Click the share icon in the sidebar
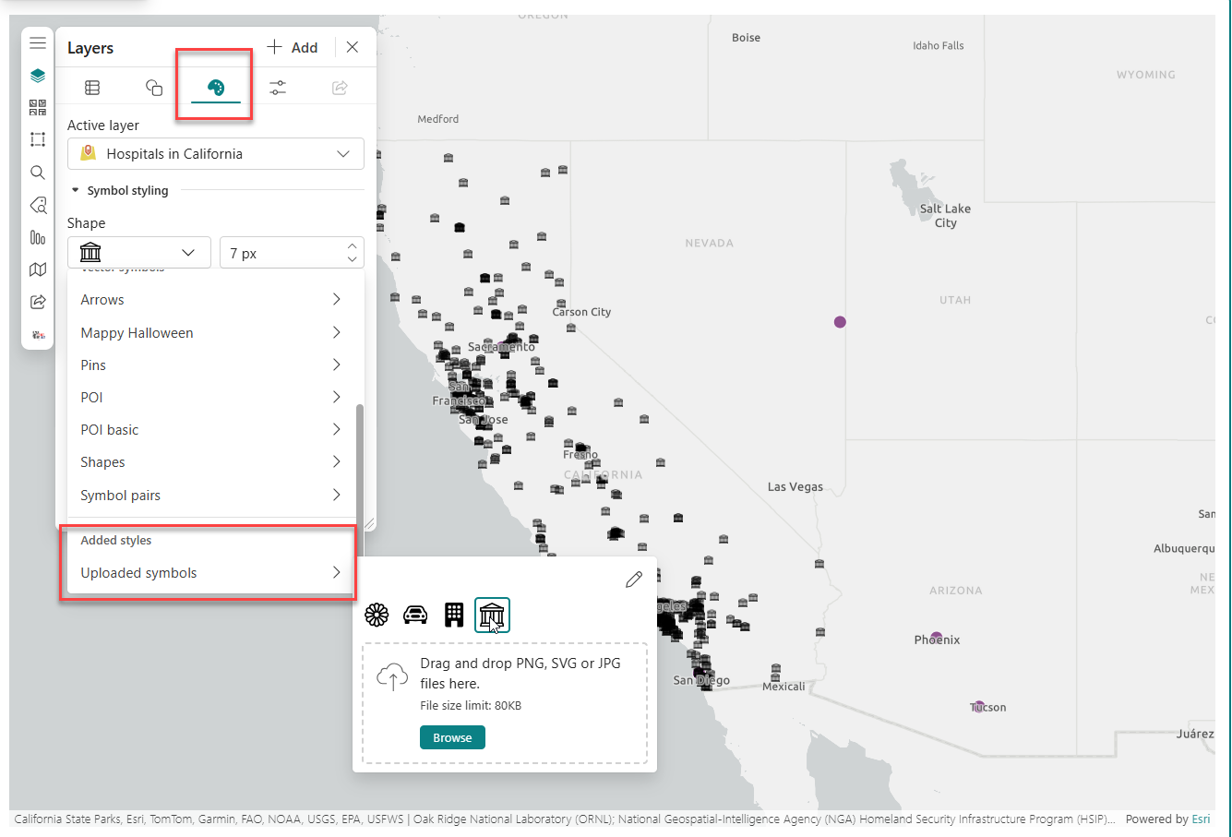 pyautogui.click(x=38, y=301)
